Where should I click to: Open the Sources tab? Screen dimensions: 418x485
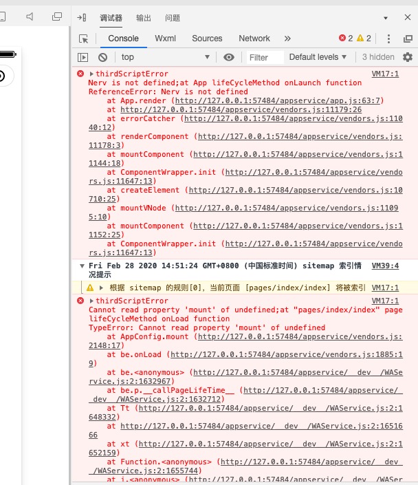coord(207,39)
